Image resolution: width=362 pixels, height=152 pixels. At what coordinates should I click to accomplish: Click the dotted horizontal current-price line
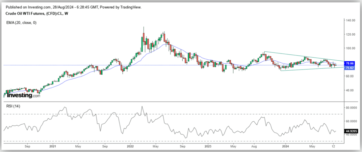[173, 65]
